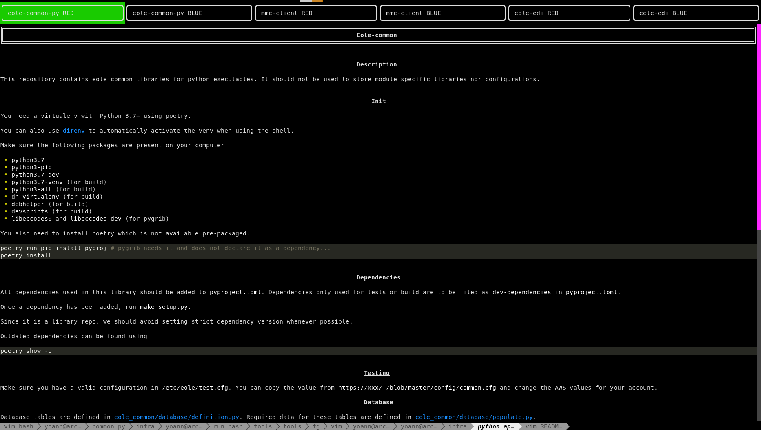Switch to the eole-common-py BLUE workspace
The image size is (761, 430).
coord(189,13)
